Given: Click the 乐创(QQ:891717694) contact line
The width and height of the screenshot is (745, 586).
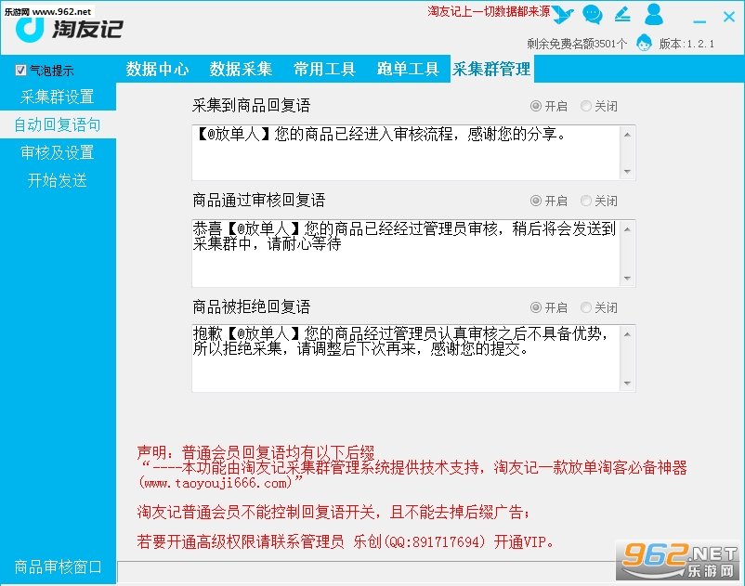Looking at the screenshot, I should coord(419,541).
